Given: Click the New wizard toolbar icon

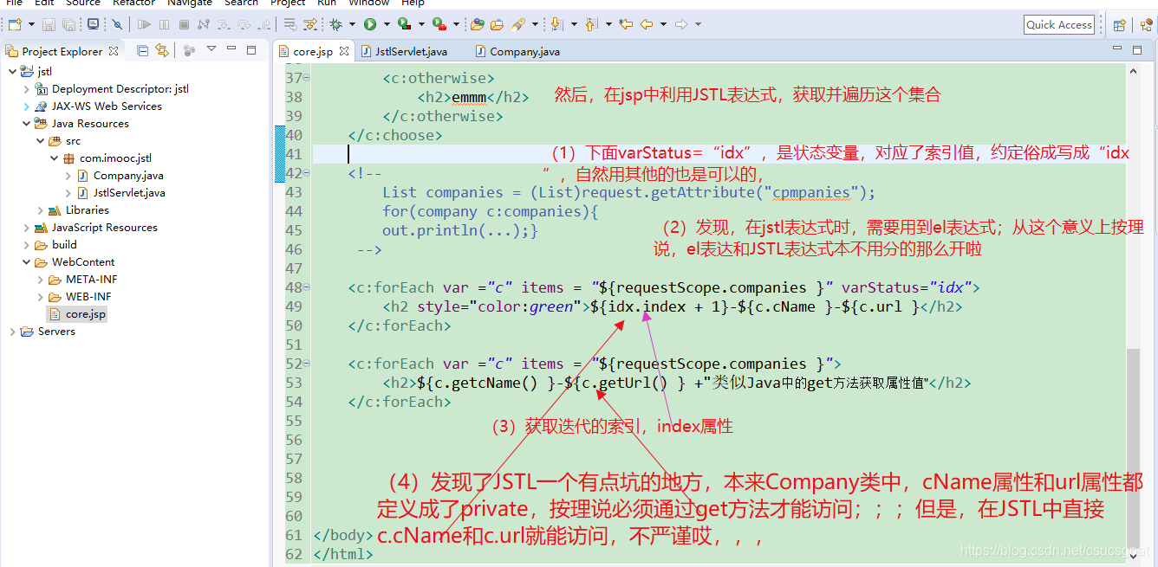Looking at the screenshot, I should point(15,24).
